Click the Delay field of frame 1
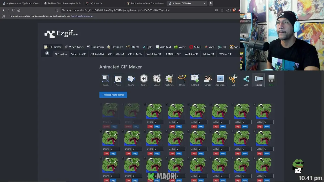The image size is (324, 182). click(115, 122)
